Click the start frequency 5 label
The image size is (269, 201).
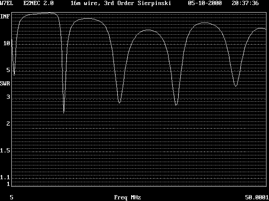(x=11, y=197)
